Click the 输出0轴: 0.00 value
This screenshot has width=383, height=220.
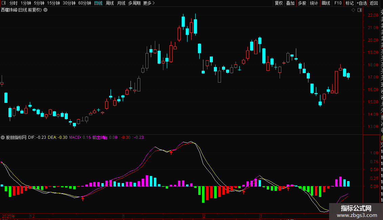pos(105,137)
